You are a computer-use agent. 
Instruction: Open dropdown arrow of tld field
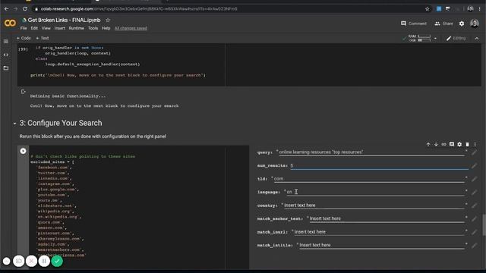click(466, 177)
